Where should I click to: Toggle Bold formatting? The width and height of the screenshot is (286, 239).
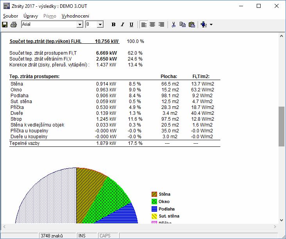[x=113, y=25]
